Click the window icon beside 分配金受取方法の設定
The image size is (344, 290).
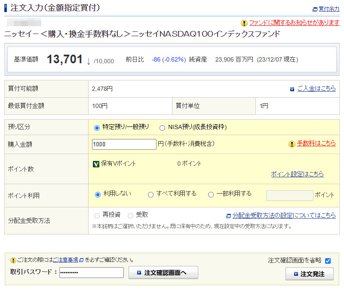228,216
